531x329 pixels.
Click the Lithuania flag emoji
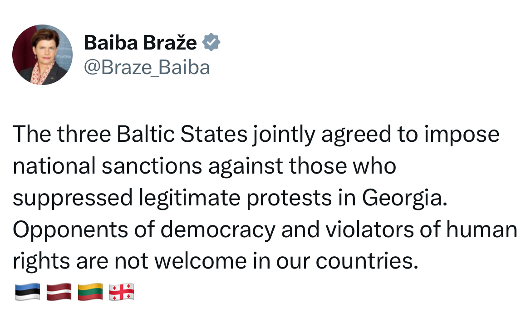[x=90, y=291]
